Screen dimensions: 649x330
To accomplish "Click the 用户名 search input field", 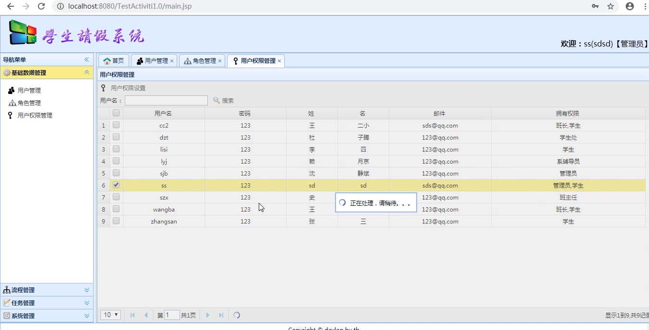I will click(166, 100).
